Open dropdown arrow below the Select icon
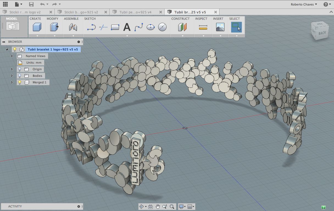The image size is (334, 211). [x=236, y=36]
